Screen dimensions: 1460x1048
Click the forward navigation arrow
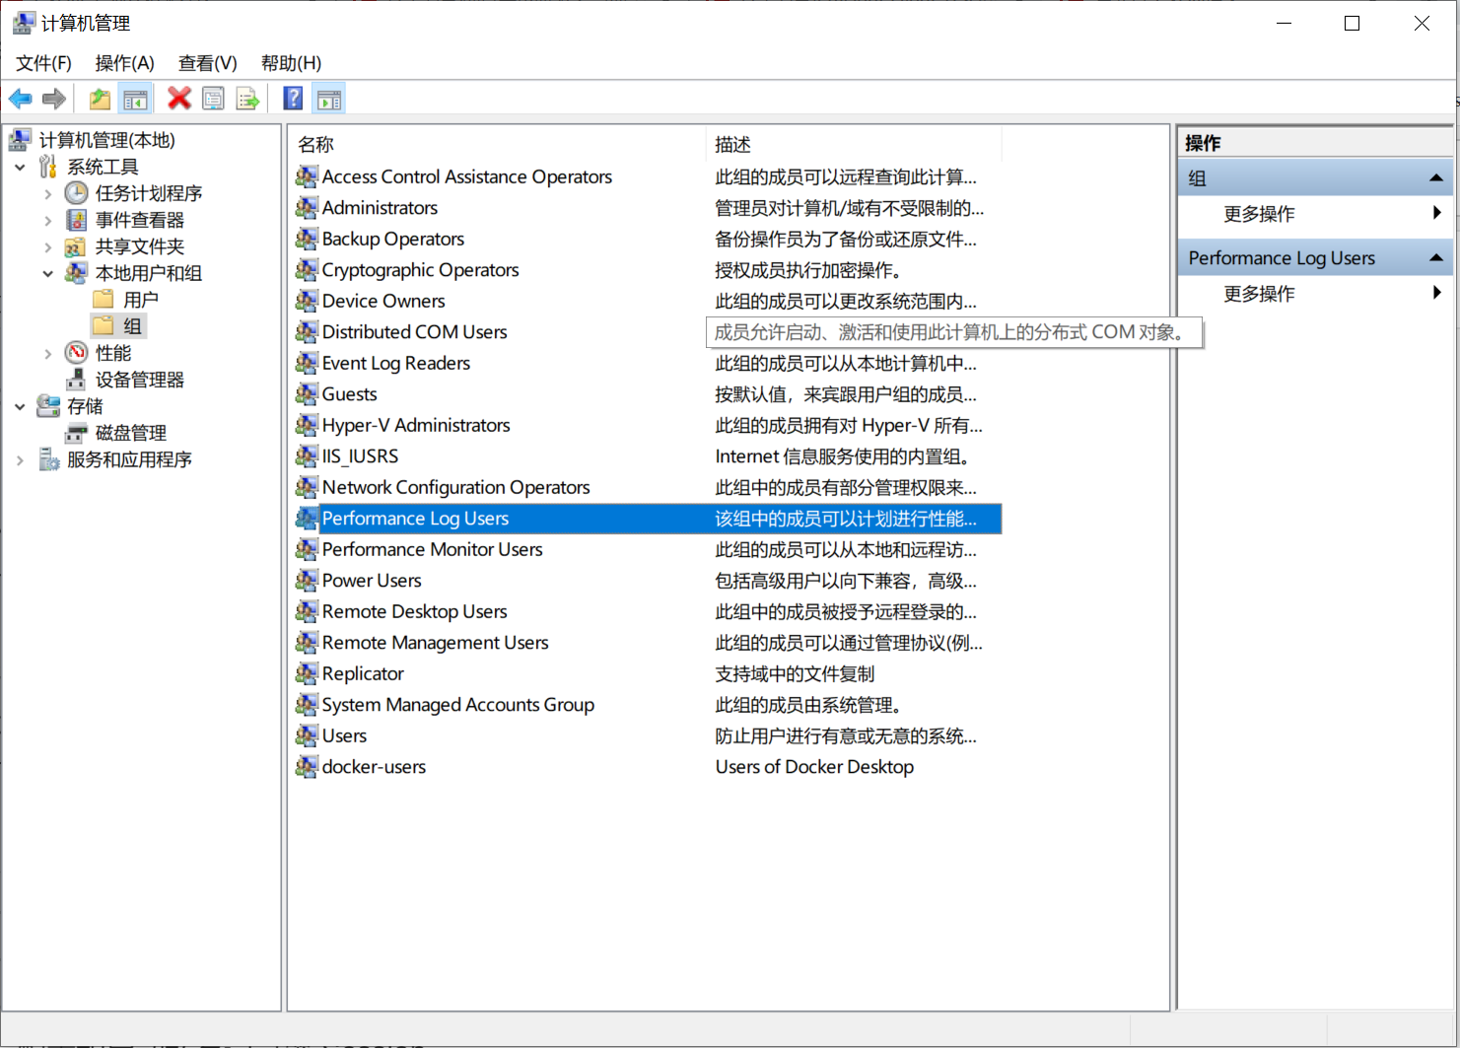[53, 98]
